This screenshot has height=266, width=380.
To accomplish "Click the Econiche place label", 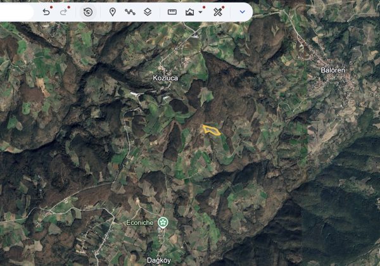I will click(x=140, y=223).
